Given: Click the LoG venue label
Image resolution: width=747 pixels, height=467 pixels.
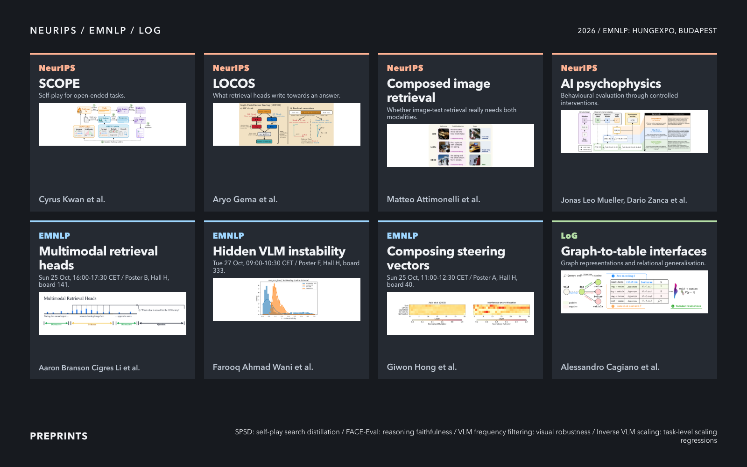Looking at the screenshot, I should 569,236.
